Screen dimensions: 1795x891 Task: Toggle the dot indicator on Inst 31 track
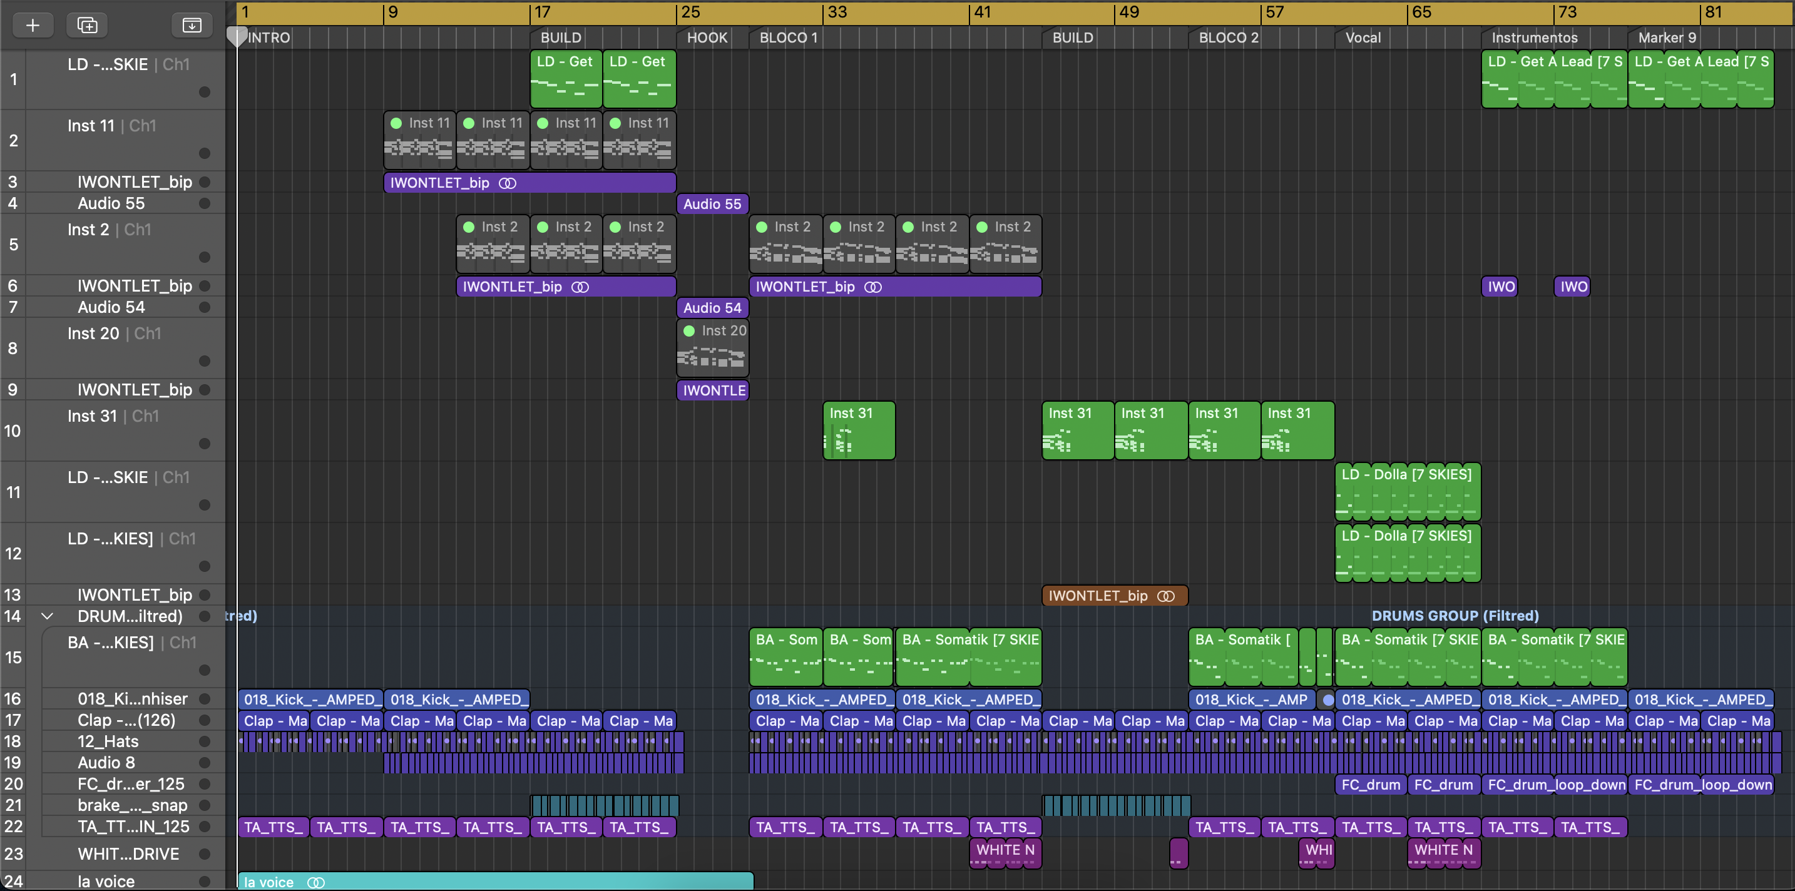click(204, 444)
